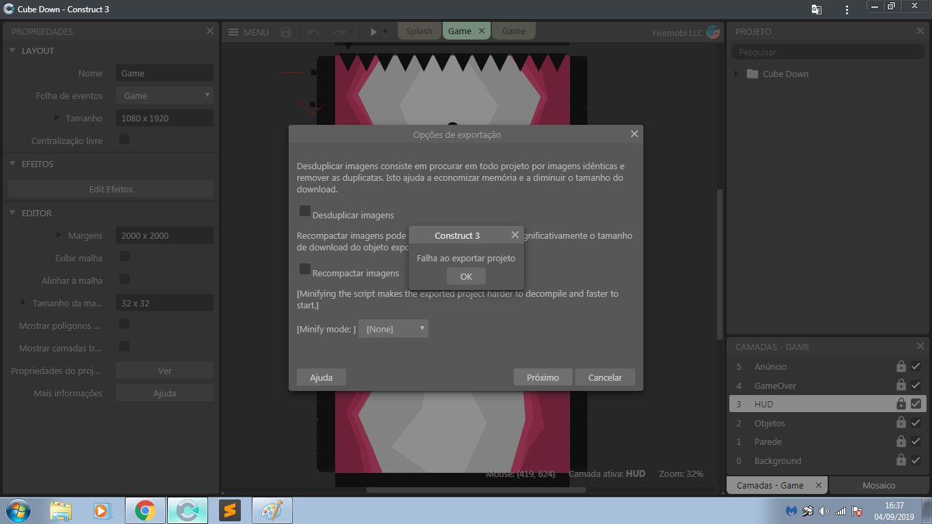Select the Camadas - Game tab

point(777,485)
